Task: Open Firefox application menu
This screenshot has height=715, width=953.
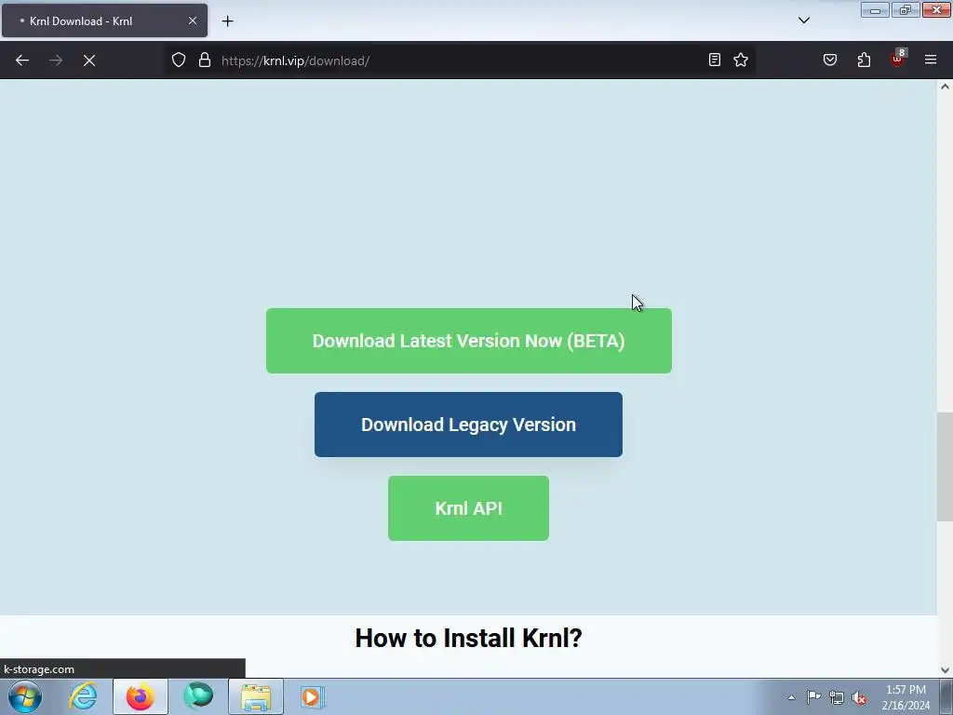Action: [x=931, y=60]
